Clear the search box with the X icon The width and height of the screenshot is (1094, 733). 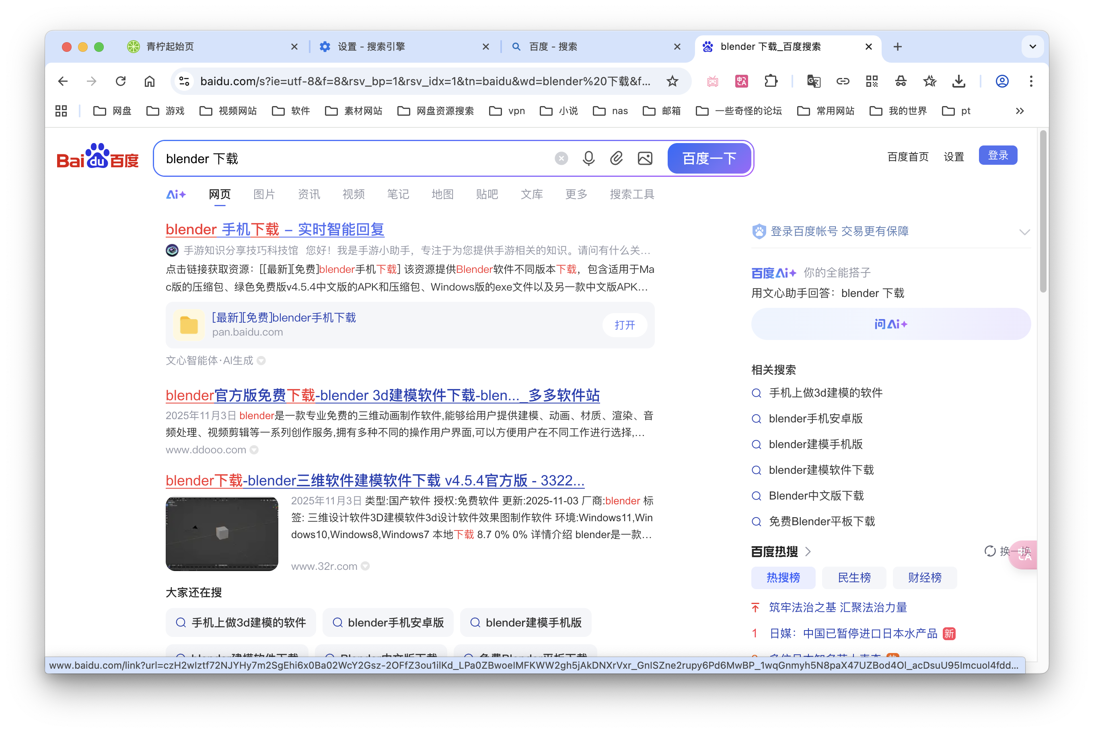pos(561,158)
